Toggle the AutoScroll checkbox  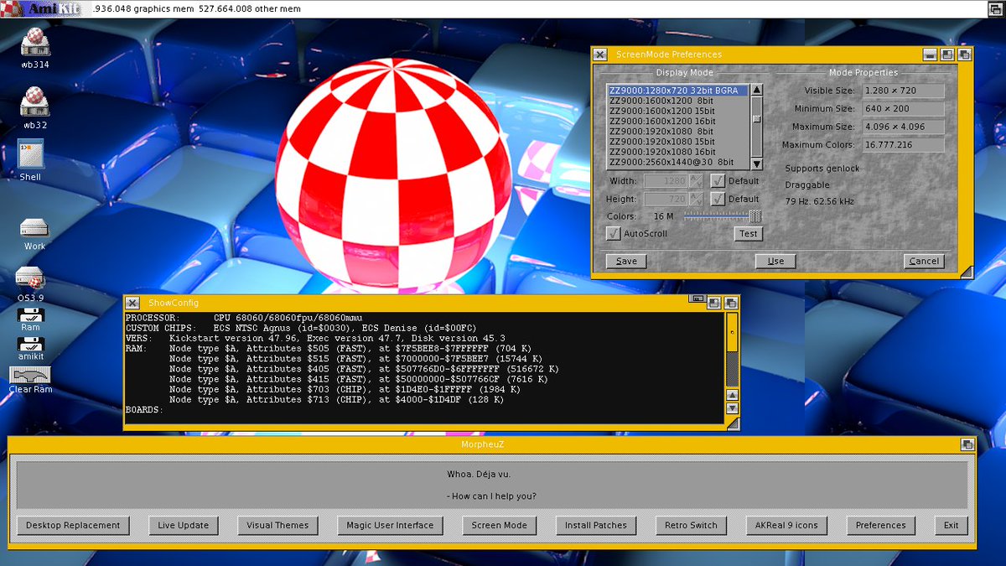coord(614,233)
